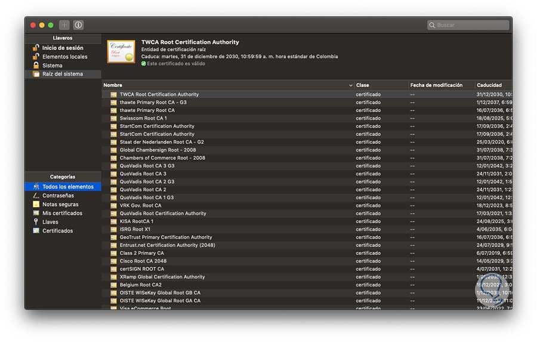Screen dimensions: 537x342
Task: Click certificate icon of Swisscom Root CA 1
Action: (x=114, y=118)
